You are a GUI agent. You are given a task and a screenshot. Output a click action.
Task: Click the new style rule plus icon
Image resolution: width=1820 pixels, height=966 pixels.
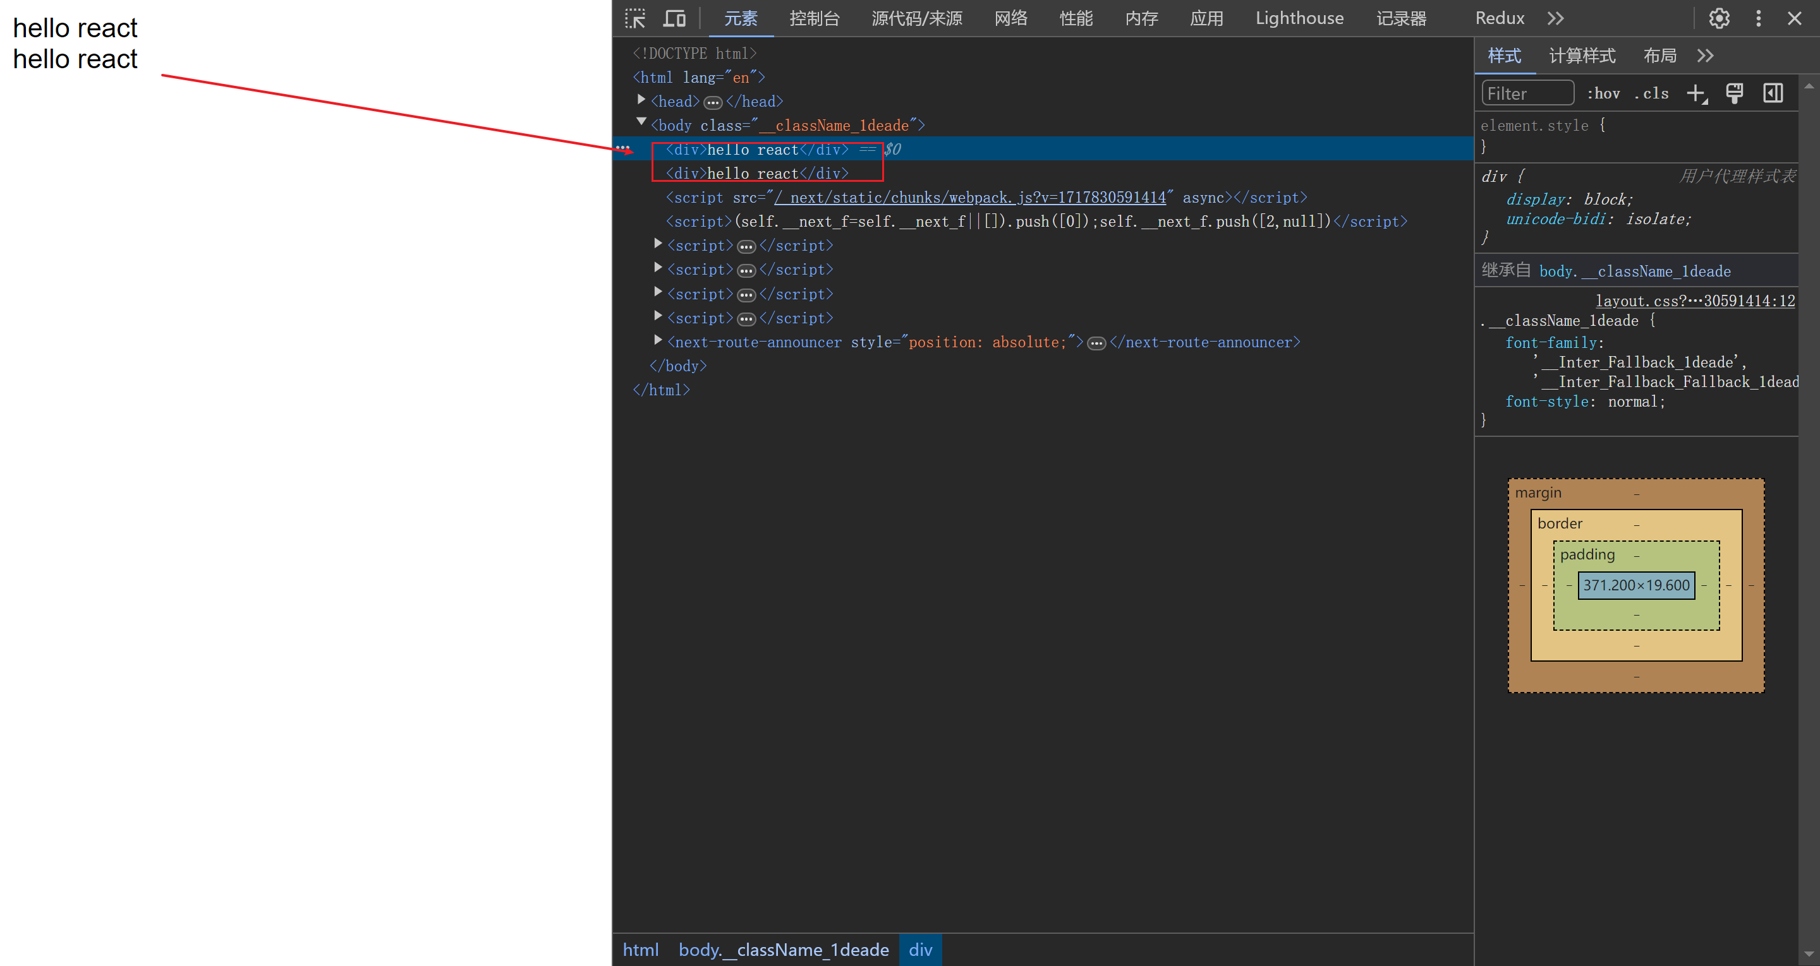pos(1696,93)
